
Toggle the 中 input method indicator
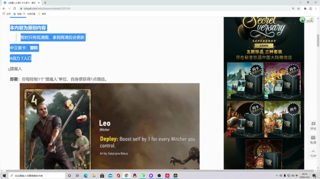click(x=297, y=175)
